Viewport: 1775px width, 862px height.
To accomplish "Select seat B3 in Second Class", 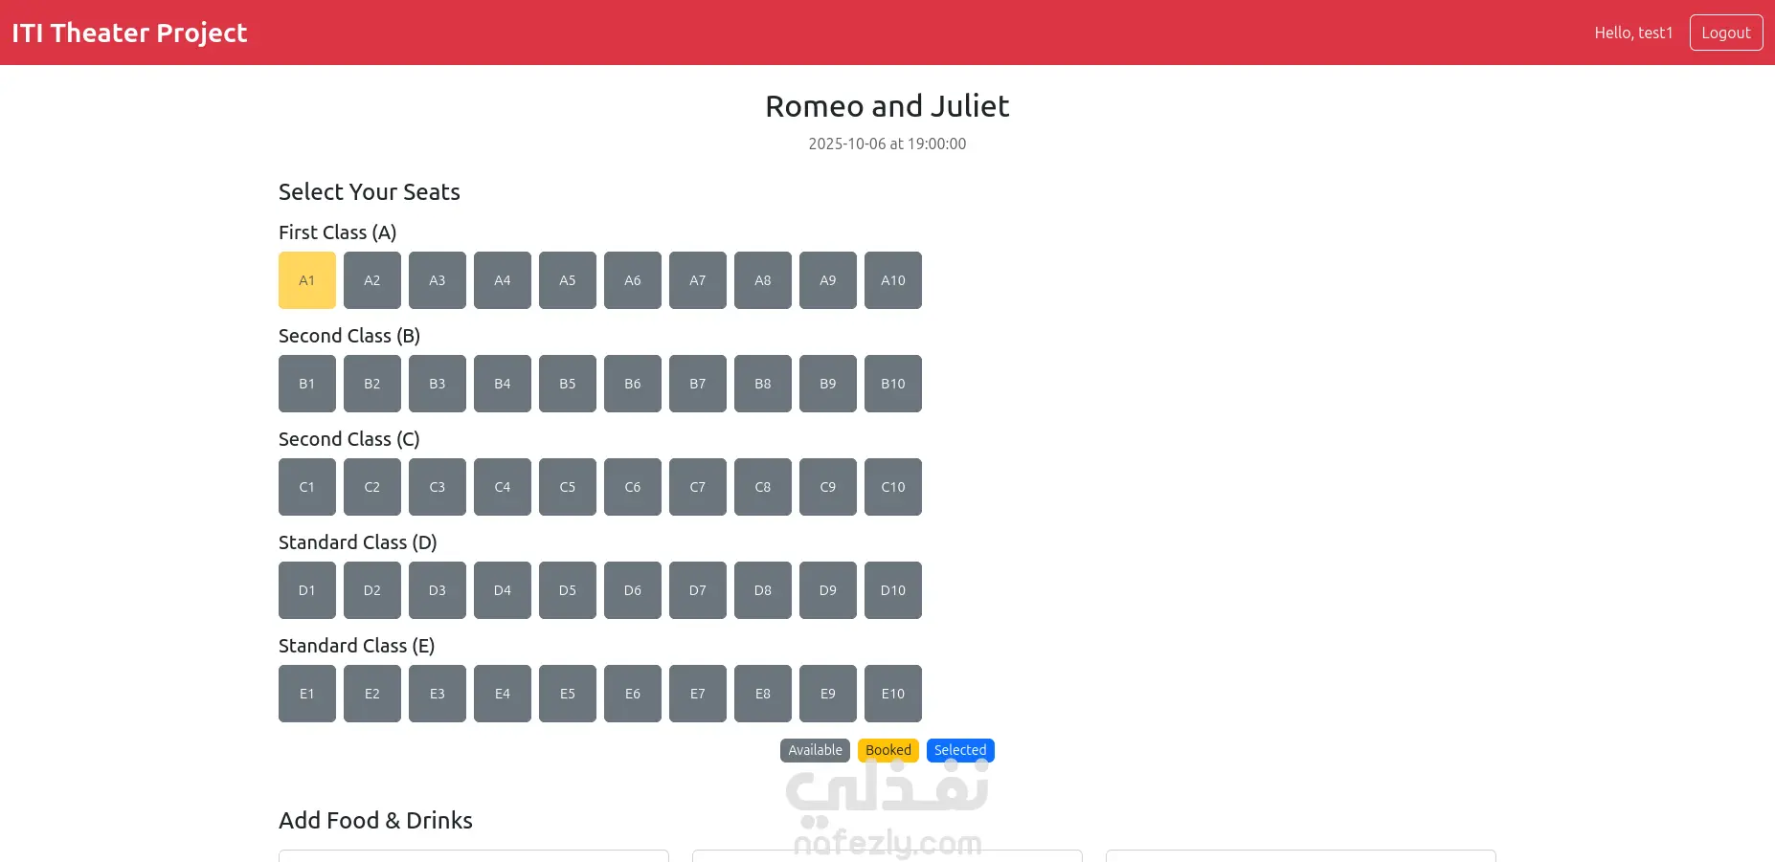I will [438, 384].
